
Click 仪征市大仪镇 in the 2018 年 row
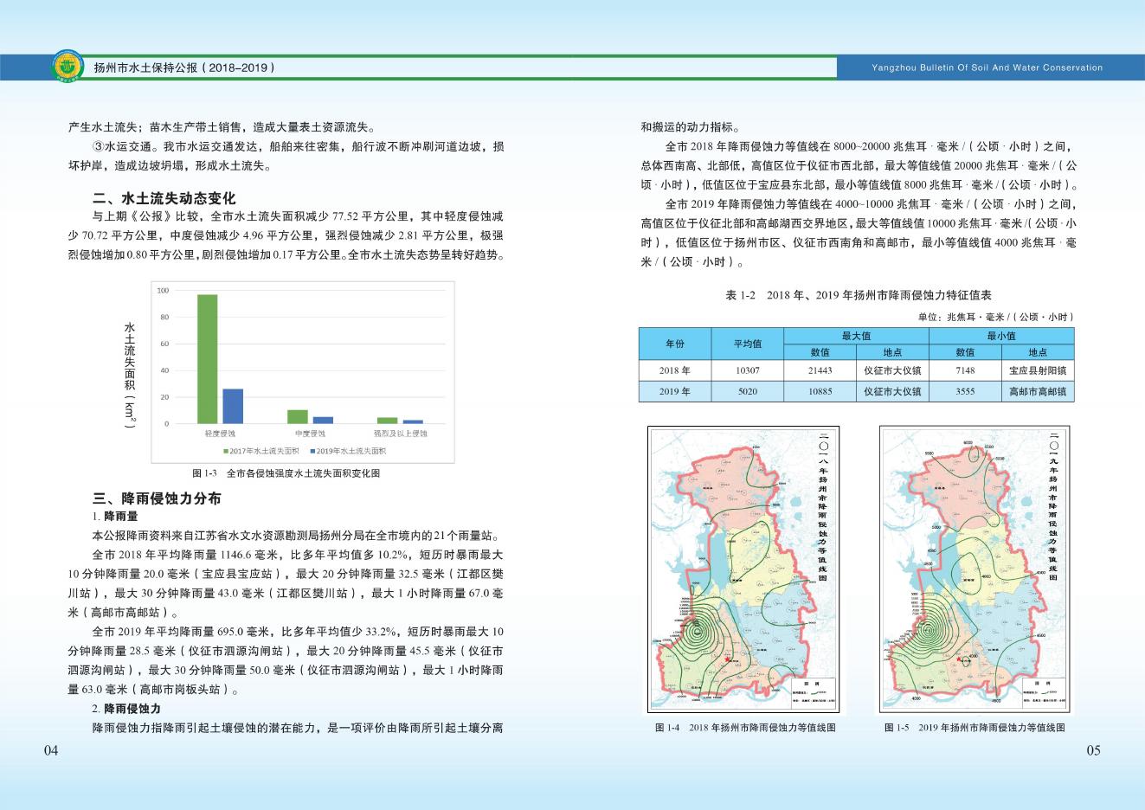892,370
